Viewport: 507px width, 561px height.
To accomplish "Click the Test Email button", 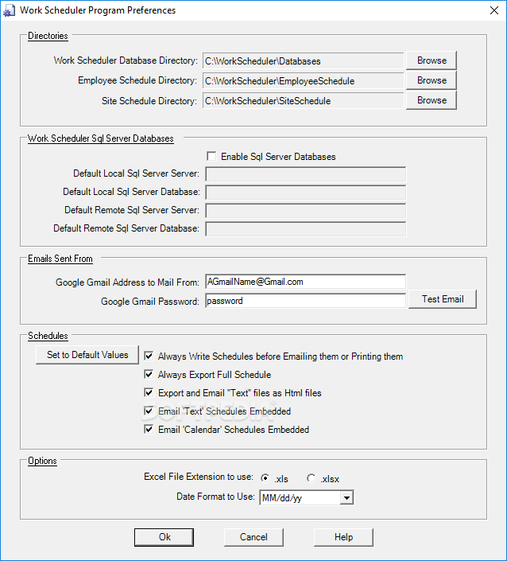I will click(443, 299).
